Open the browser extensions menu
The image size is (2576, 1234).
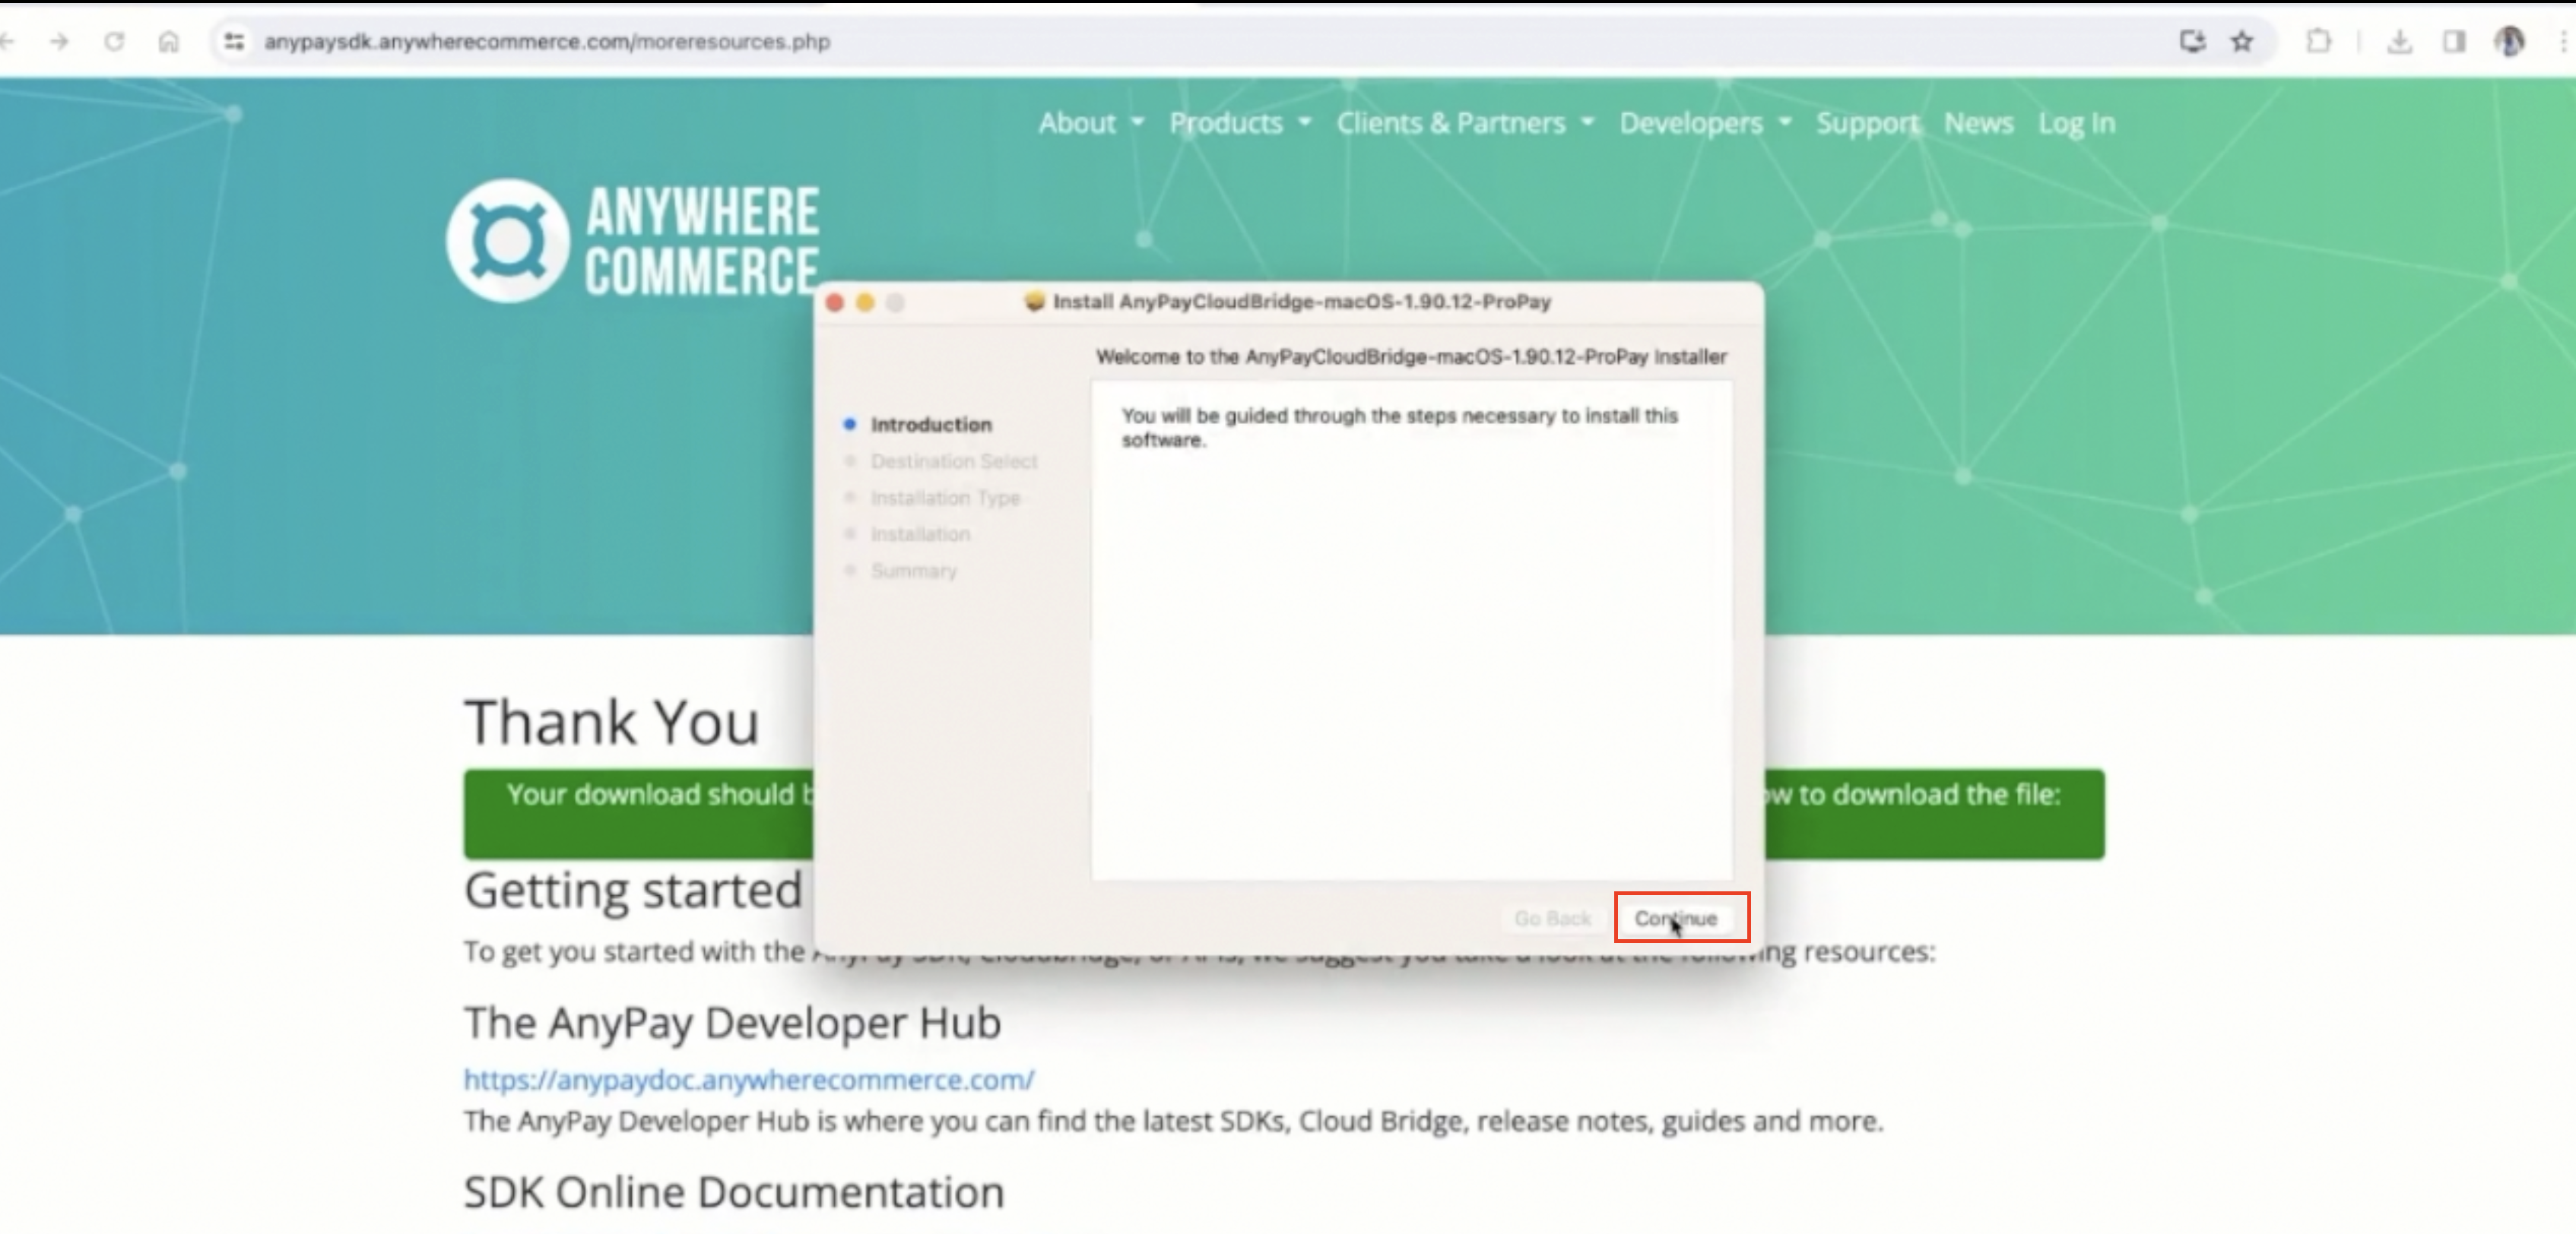2318,42
